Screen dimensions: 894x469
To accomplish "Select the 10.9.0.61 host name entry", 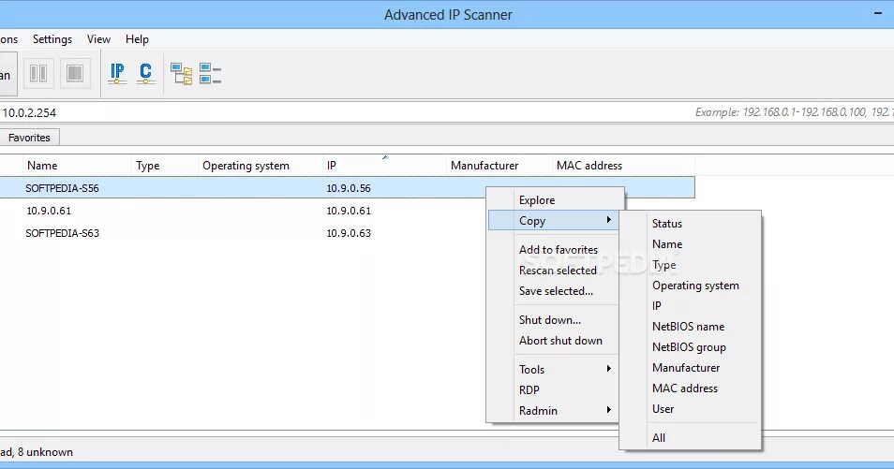I will [49, 211].
